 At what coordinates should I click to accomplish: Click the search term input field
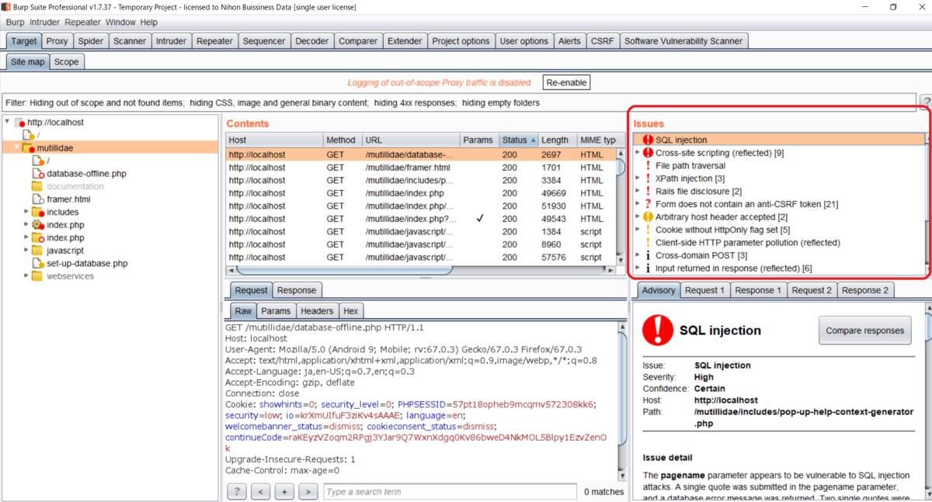tap(450, 492)
